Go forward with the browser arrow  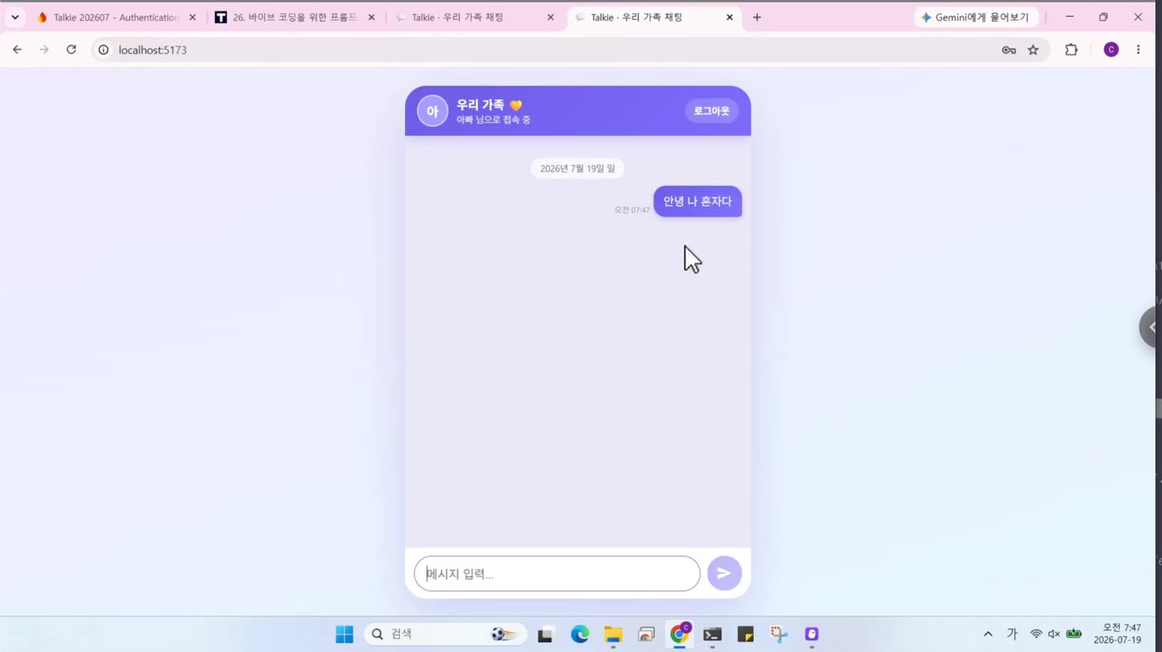(44, 50)
